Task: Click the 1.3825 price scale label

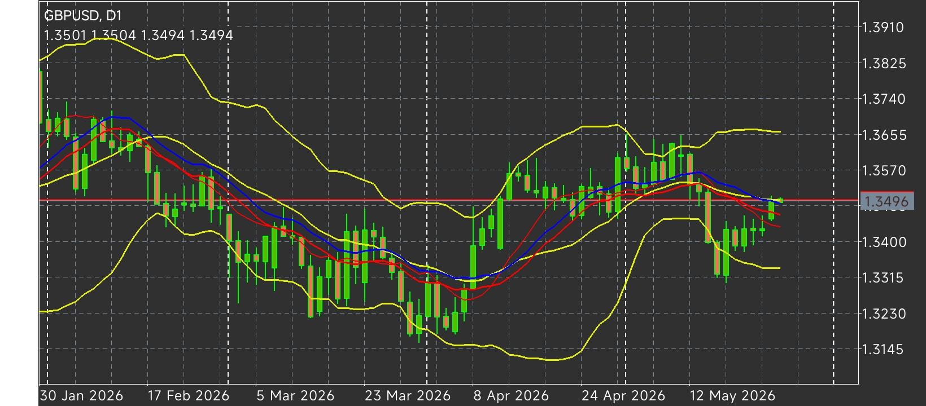Action: coord(884,63)
